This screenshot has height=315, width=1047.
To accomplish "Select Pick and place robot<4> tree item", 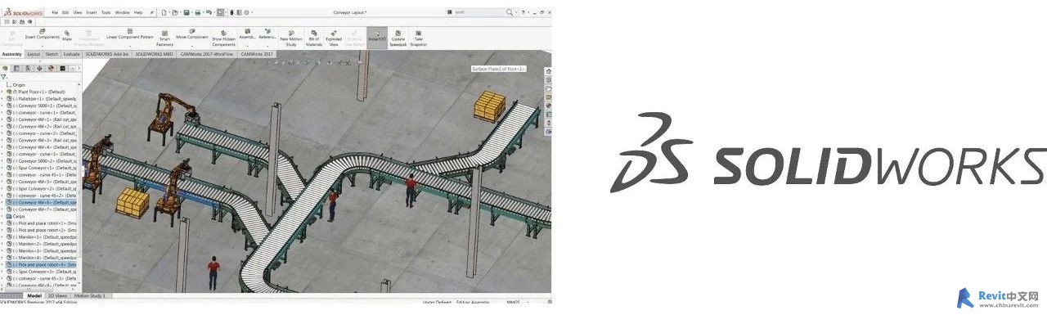I will (x=43, y=264).
